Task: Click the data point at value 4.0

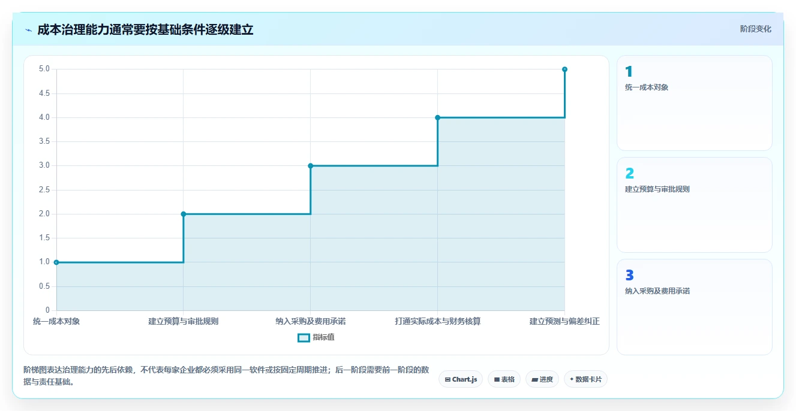Action: click(437, 117)
